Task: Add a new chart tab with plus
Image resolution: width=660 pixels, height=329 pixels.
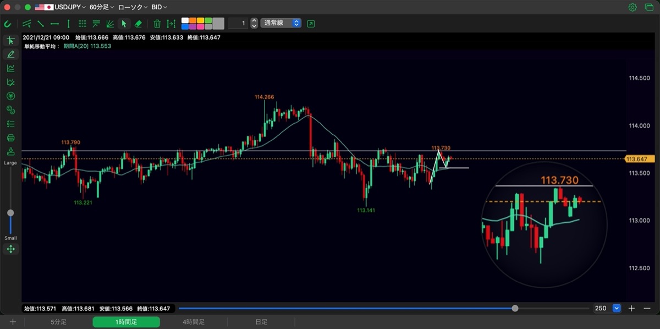Action: pyautogui.click(x=13, y=322)
